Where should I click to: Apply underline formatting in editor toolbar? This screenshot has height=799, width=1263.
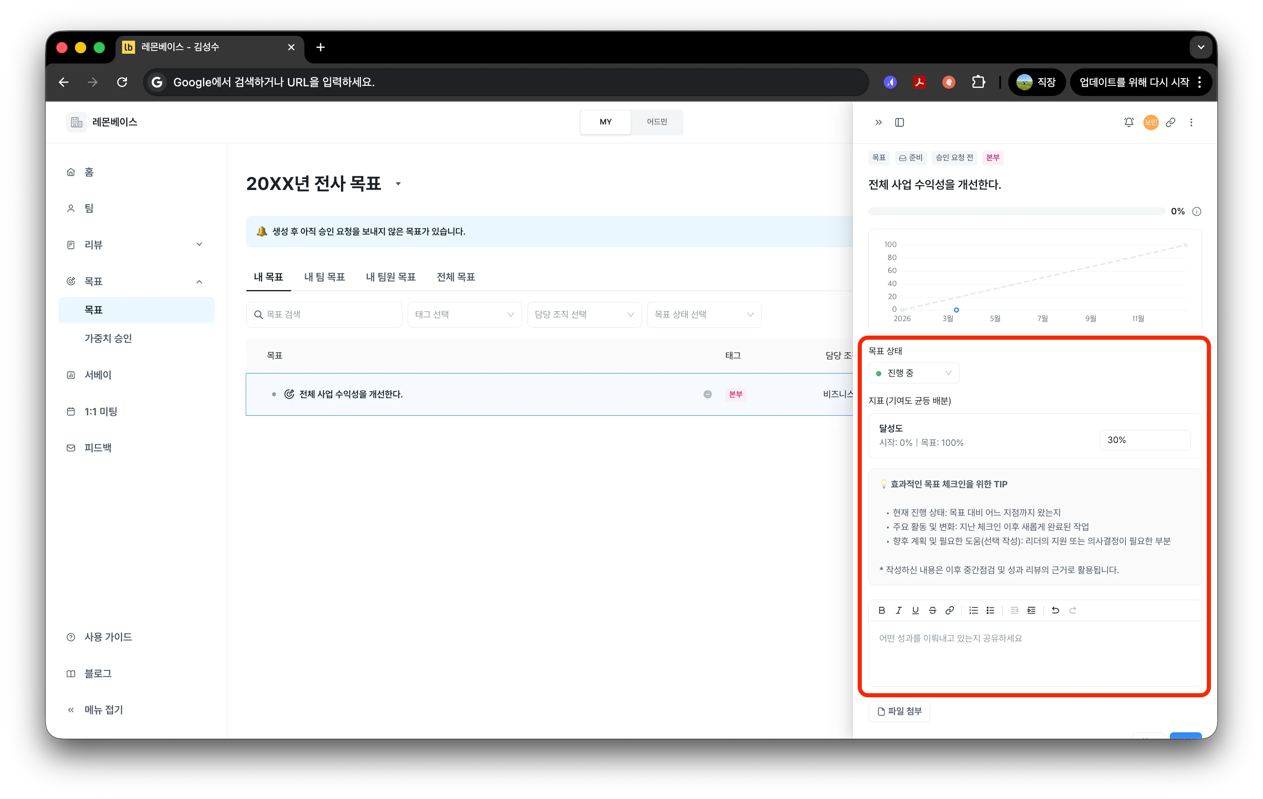click(x=915, y=610)
